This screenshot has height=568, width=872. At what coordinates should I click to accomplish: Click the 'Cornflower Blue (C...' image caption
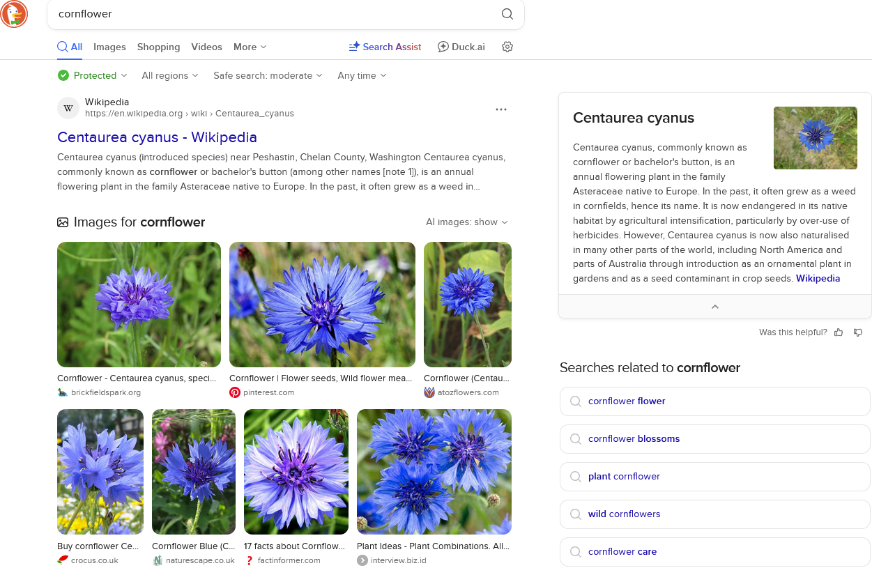click(194, 546)
